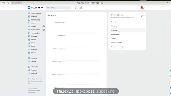The image size is (171, 96).
Task: Select the Профиль tab
Action: click(127, 22)
